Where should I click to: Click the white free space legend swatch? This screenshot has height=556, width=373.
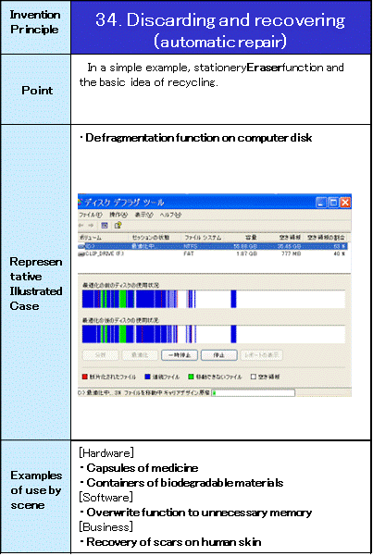[x=254, y=377]
